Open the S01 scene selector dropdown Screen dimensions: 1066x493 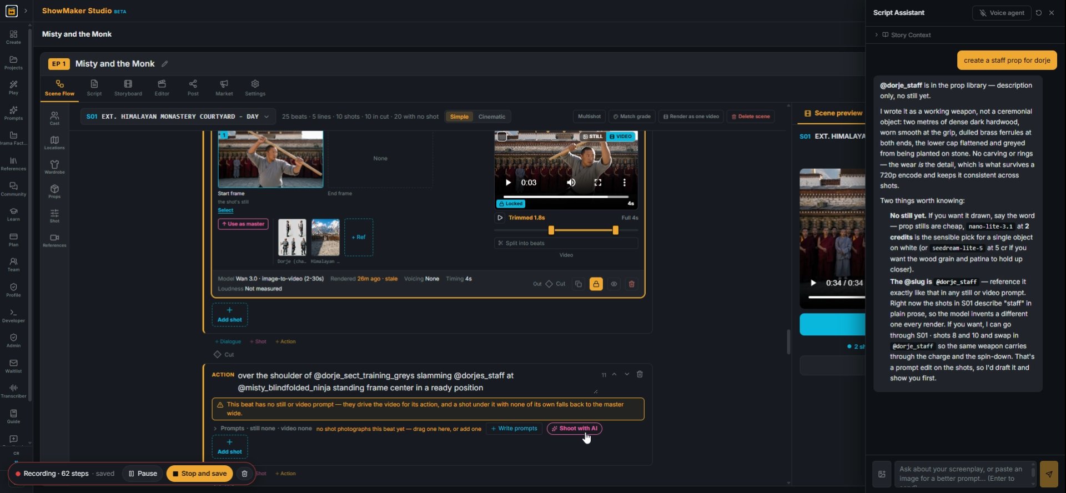178,117
